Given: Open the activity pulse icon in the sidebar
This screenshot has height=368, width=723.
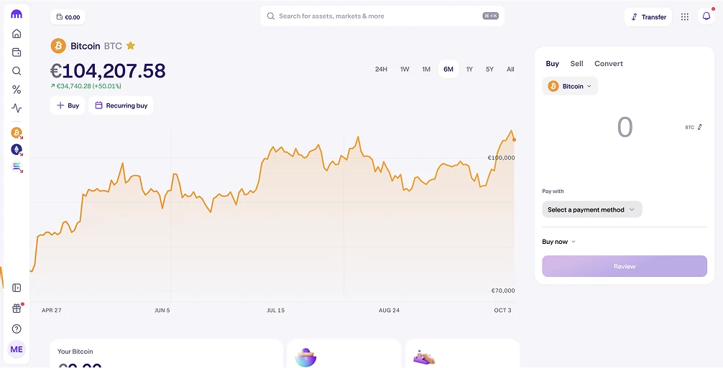Looking at the screenshot, I should tap(17, 108).
